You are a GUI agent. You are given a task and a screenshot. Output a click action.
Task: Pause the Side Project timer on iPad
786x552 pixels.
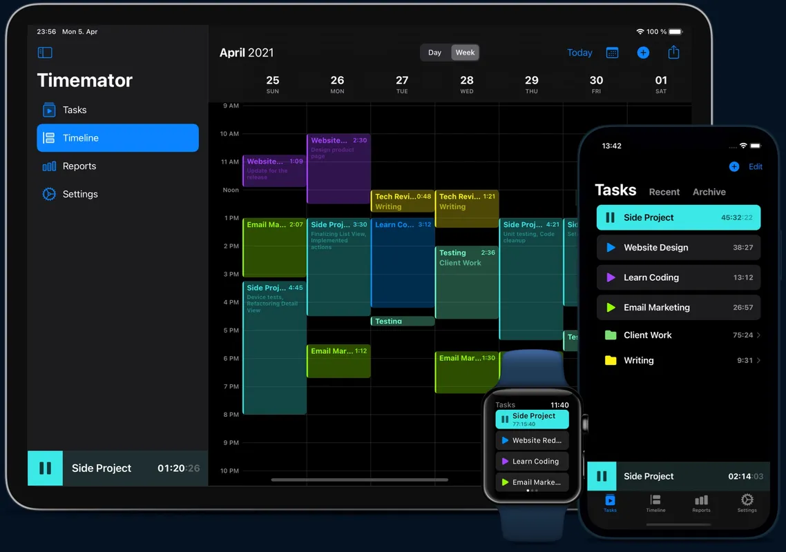pos(46,468)
